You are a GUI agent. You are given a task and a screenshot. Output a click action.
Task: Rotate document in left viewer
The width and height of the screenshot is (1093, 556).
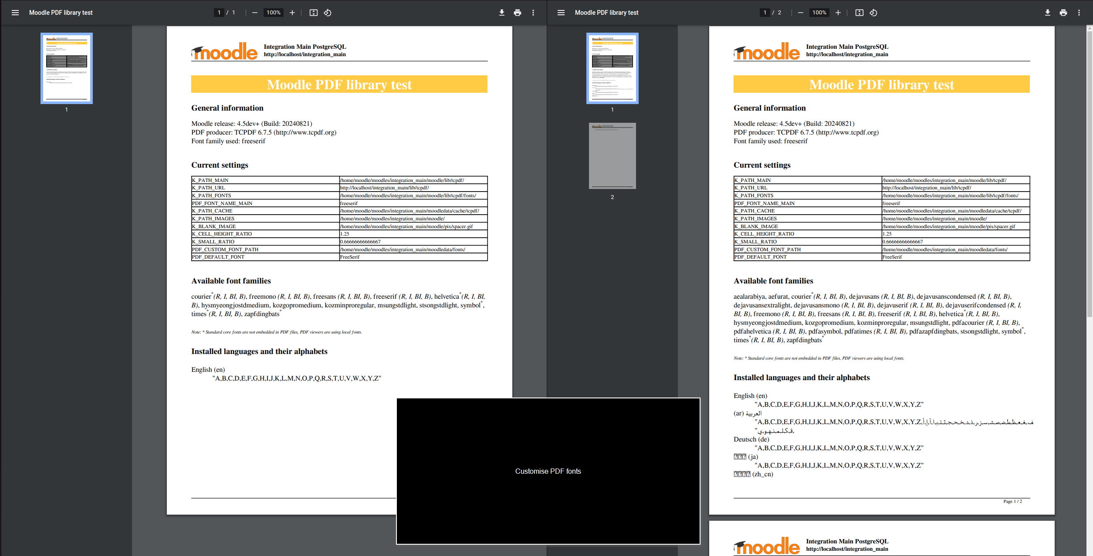tap(328, 13)
